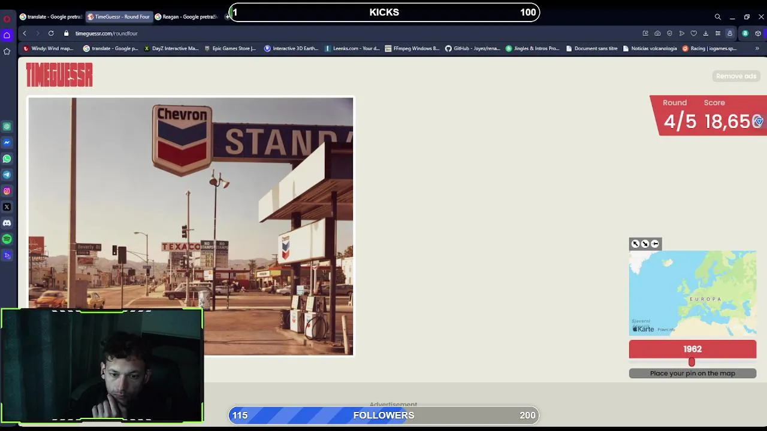Image resolution: width=767 pixels, height=431 pixels.
Task: Open Noticias volcanologia bookmark
Action: point(650,48)
